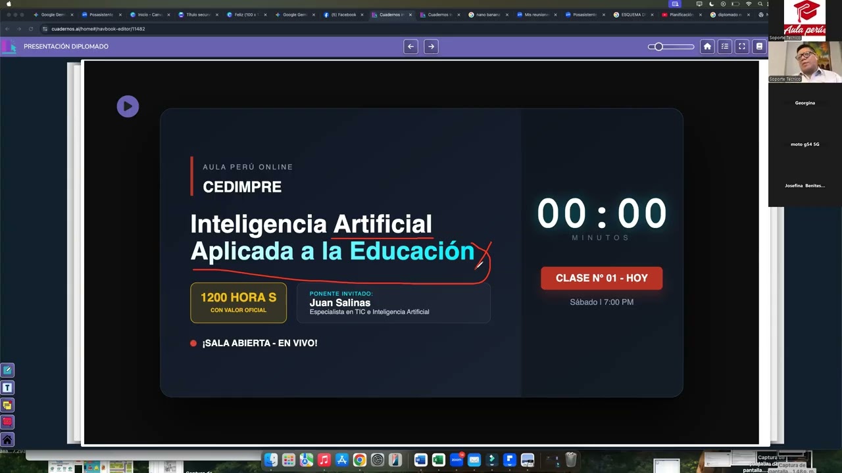The width and height of the screenshot is (842, 473).
Task: Open the notebook book icon
Action: pyautogui.click(x=759, y=47)
